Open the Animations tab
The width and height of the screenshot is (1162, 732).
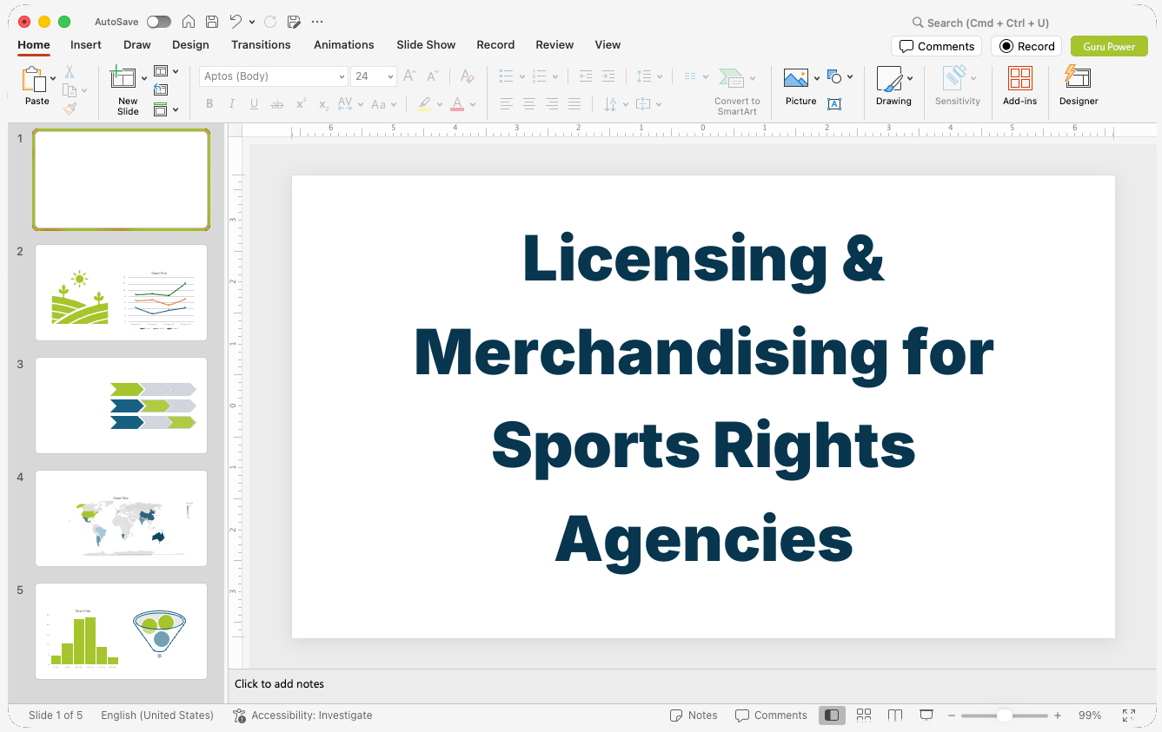tap(344, 44)
